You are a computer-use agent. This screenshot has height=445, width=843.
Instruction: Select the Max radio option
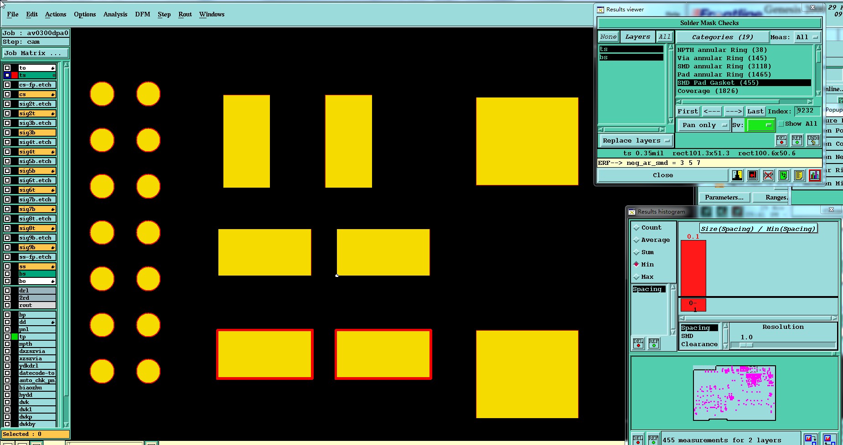[636, 277]
